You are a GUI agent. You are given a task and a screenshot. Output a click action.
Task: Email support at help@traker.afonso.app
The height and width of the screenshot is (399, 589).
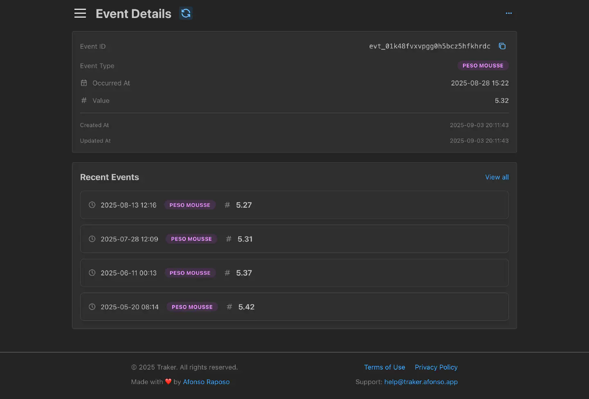421,382
